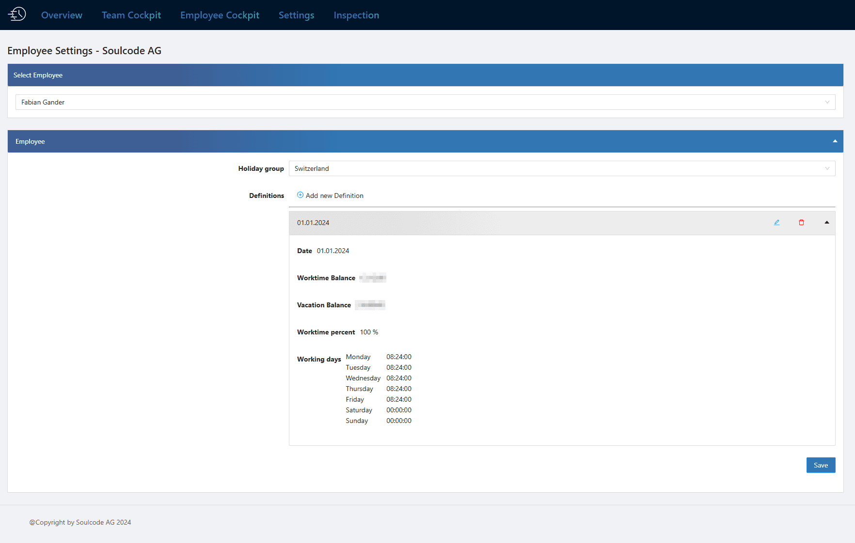Image resolution: width=855 pixels, height=543 pixels.
Task: Open the Holiday group dropdown showing Switzerland
Action: (x=562, y=168)
